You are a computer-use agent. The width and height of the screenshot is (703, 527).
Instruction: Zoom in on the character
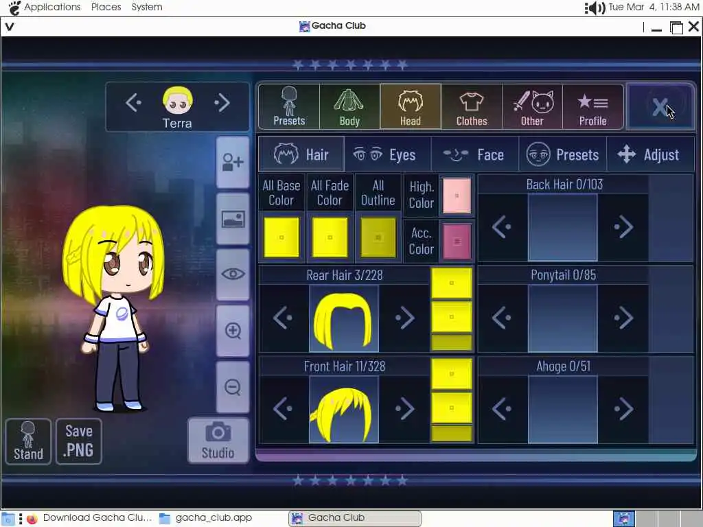233,331
